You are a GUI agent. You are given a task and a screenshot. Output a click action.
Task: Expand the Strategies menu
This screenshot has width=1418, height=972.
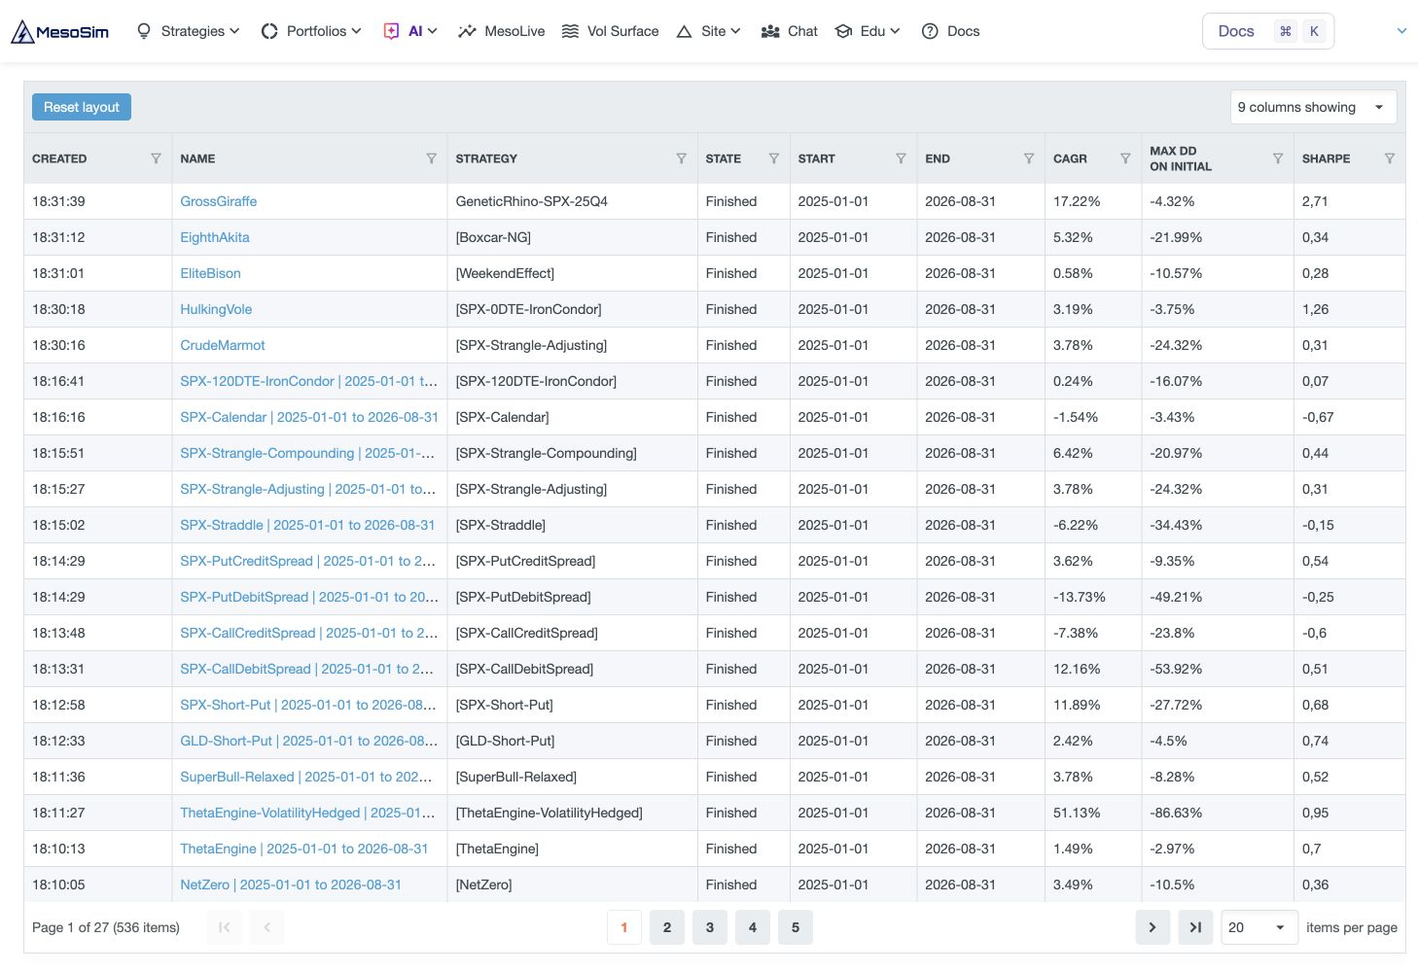(188, 31)
